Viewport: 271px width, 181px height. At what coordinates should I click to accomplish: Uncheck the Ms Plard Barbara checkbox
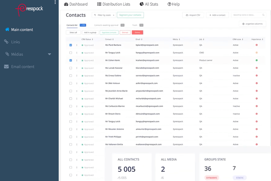71,45
